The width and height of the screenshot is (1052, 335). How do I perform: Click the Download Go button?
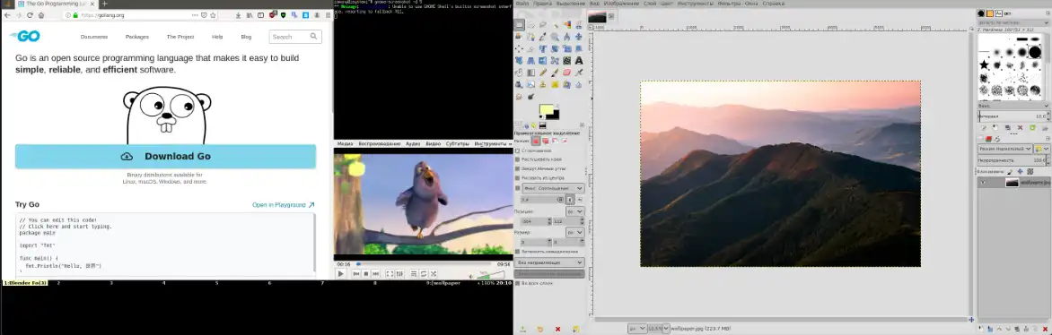coord(166,156)
